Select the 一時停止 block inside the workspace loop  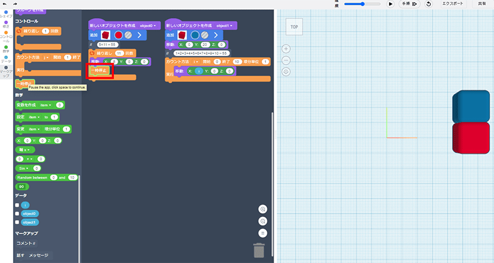tap(100, 71)
